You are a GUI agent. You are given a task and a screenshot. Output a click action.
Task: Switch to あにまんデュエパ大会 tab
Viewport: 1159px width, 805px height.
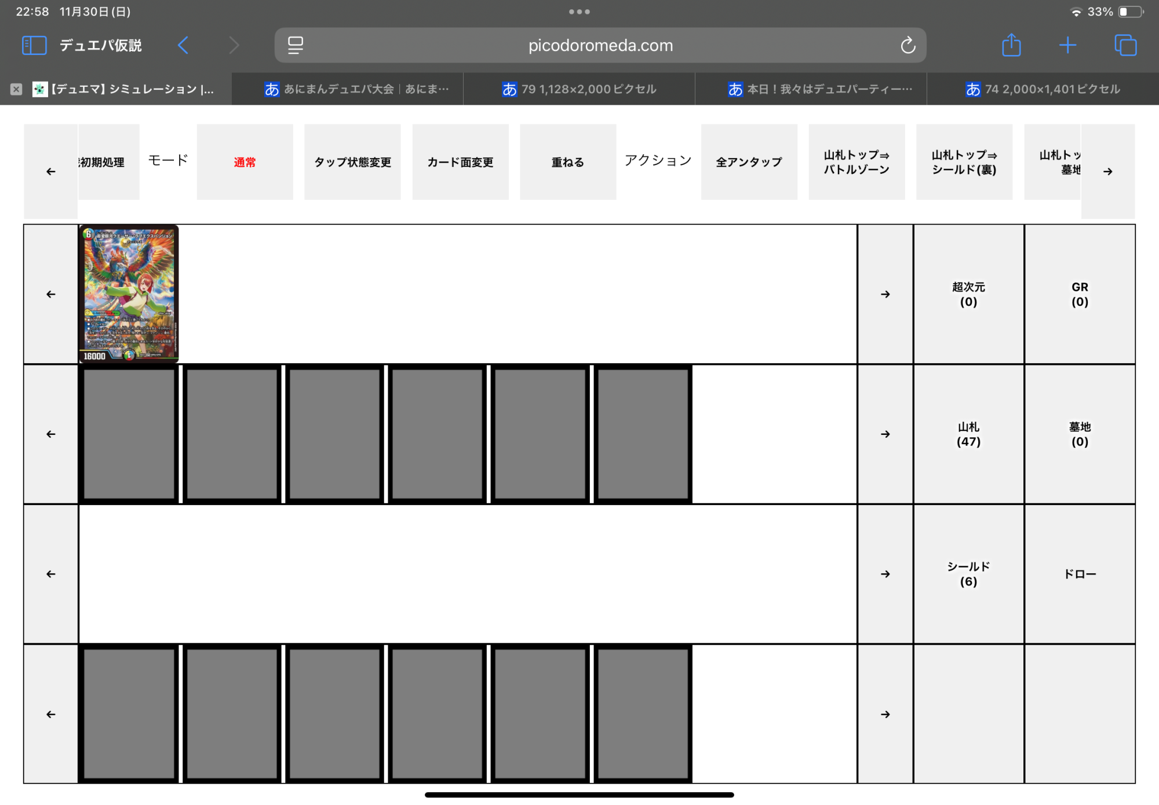pyautogui.click(x=357, y=89)
